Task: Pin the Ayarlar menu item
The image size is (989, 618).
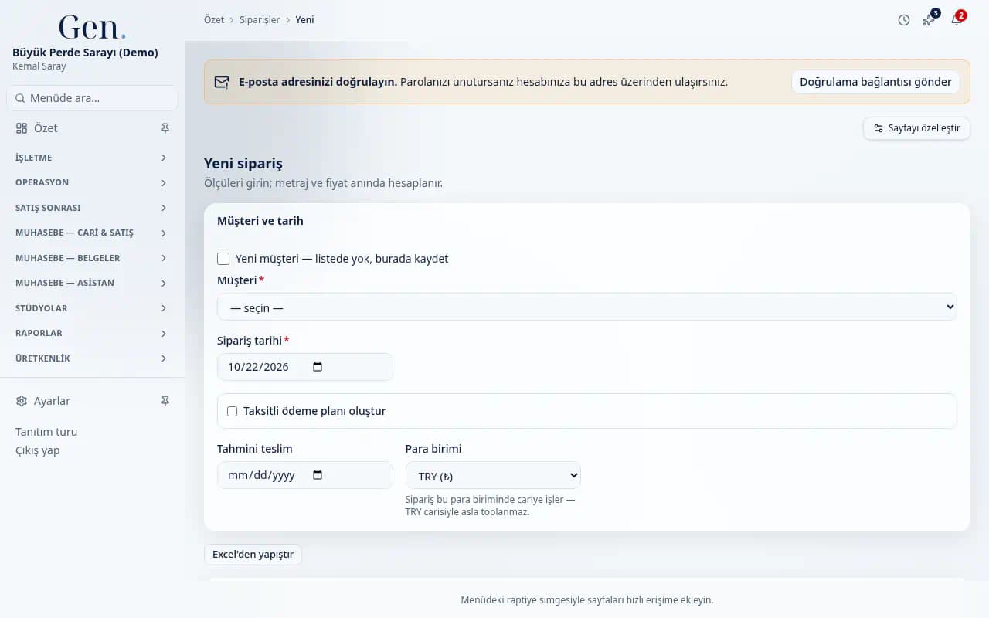Action: 165,401
